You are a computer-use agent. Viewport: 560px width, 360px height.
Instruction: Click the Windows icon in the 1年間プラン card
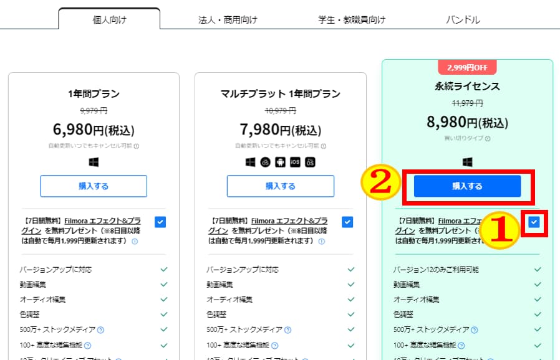tap(94, 163)
